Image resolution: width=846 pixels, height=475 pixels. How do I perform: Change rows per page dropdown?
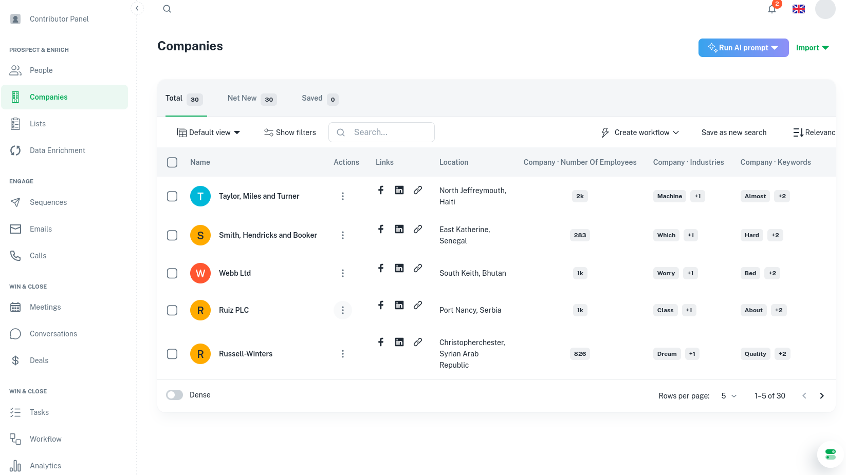[729, 396]
